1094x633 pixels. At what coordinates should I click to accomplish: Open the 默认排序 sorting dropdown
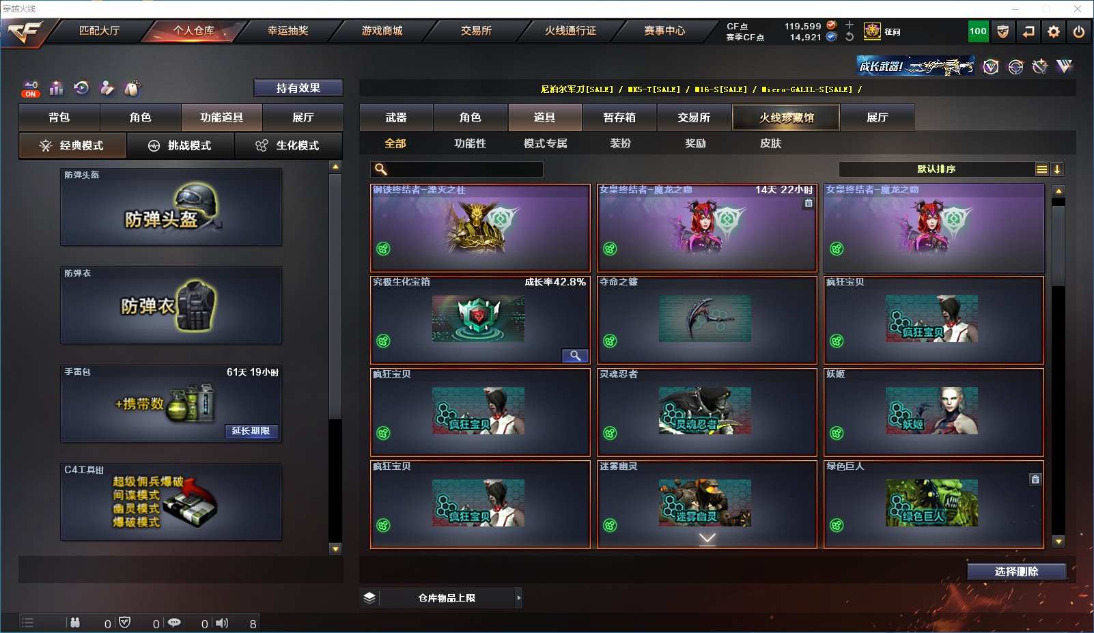936,169
